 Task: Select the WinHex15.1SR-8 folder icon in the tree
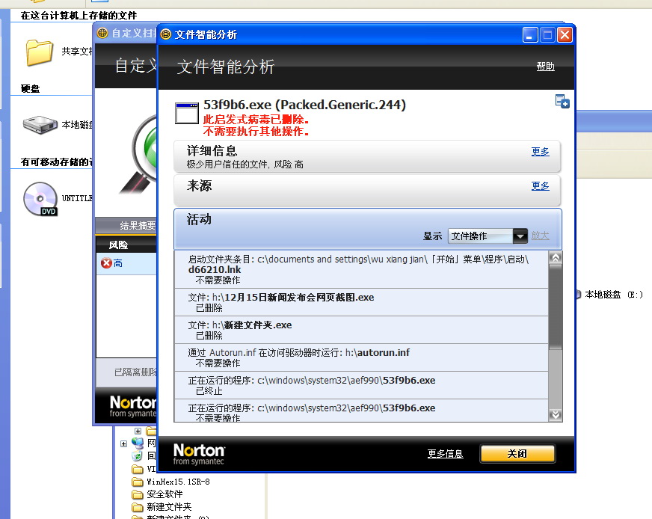pos(138,482)
